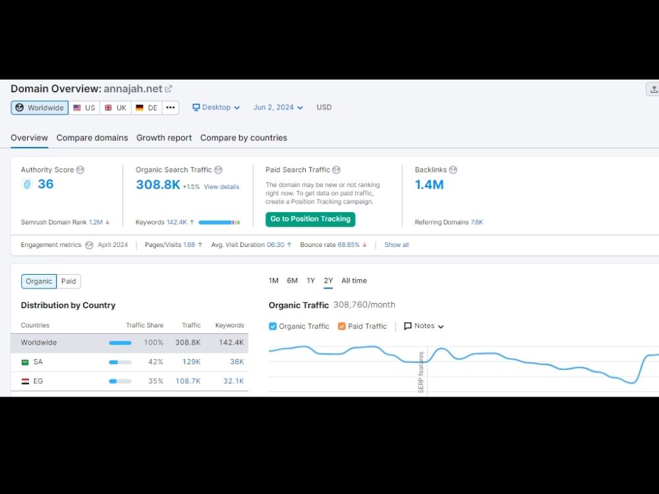Switch to Compare domains tab
The height and width of the screenshot is (494, 659).
(x=92, y=138)
